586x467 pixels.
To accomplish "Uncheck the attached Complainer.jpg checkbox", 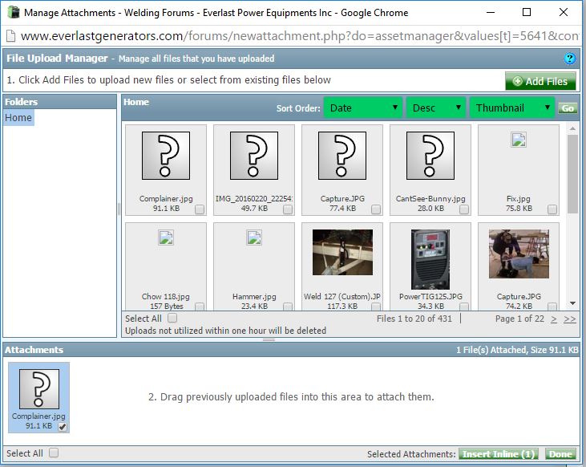I will click(63, 427).
